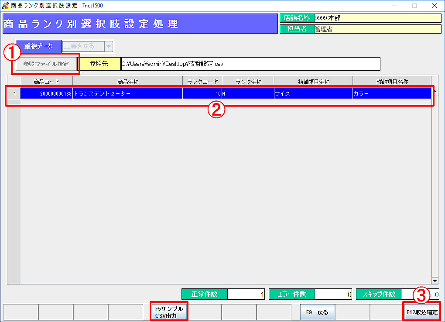Click the サイズ horizontal axis cell

tap(313, 94)
